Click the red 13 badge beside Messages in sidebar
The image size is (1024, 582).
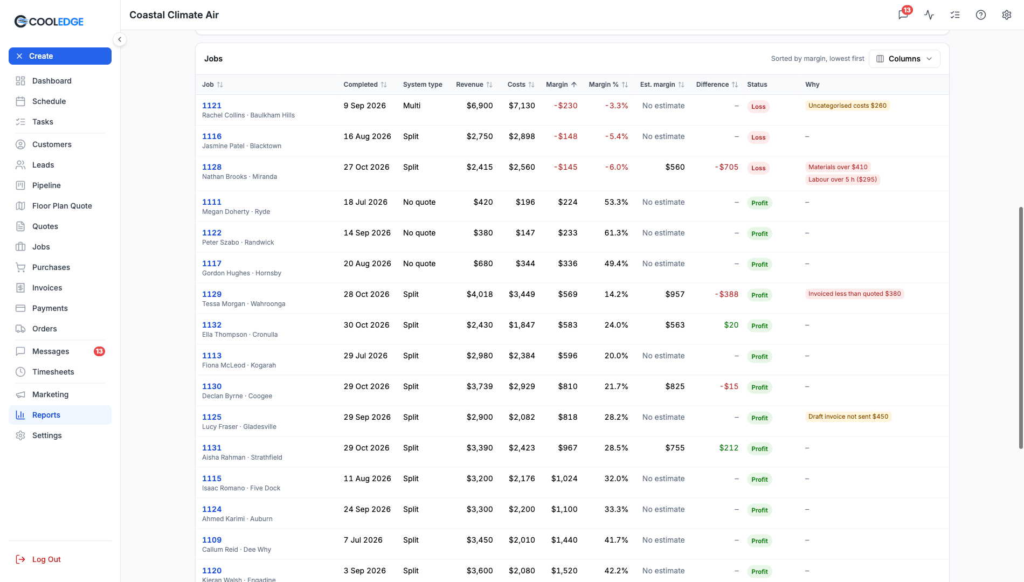pos(99,351)
